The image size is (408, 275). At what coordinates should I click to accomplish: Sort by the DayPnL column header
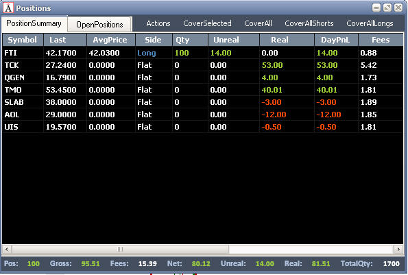pyautogui.click(x=336, y=40)
